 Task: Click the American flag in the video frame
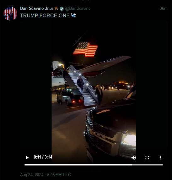coord(86,50)
